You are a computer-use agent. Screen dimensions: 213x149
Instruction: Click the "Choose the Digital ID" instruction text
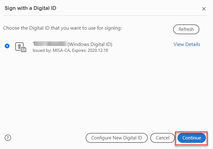62,28
